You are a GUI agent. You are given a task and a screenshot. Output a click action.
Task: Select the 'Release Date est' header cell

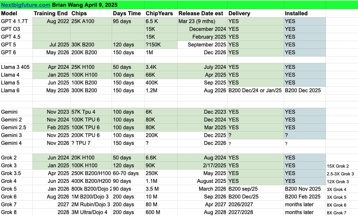(202, 13)
